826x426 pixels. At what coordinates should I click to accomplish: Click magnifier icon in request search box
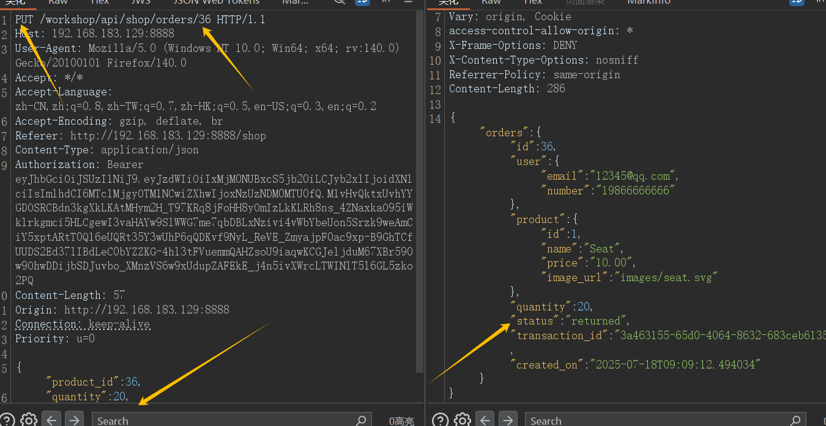tap(361, 420)
